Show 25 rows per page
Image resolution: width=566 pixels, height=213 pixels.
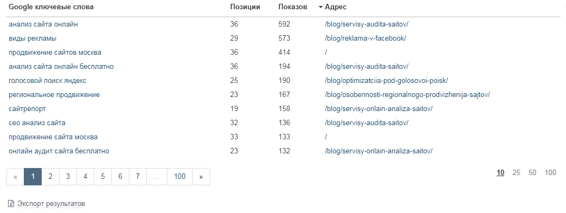[x=516, y=173]
